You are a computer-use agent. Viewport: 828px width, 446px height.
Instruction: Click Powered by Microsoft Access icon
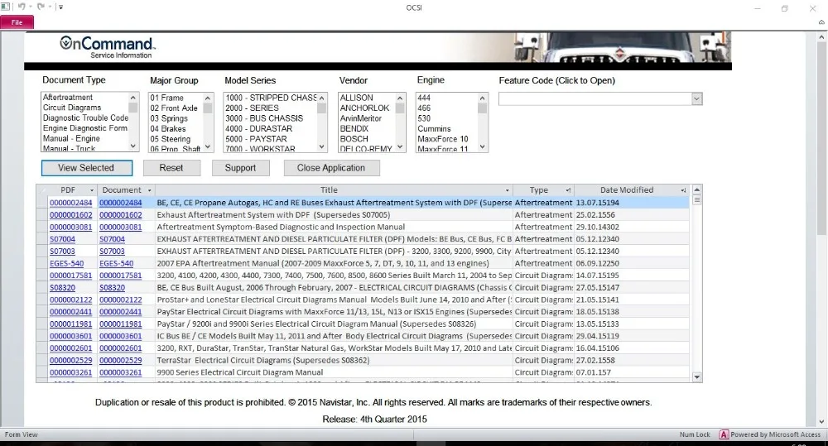(724, 434)
